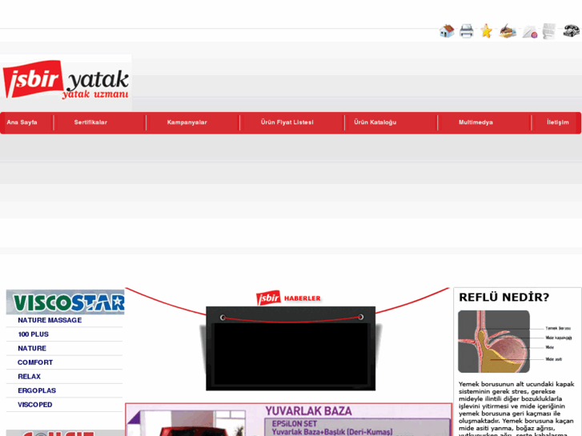Click the yellow star favorites icon
This screenshot has width=582, height=436.
(486, 31)
